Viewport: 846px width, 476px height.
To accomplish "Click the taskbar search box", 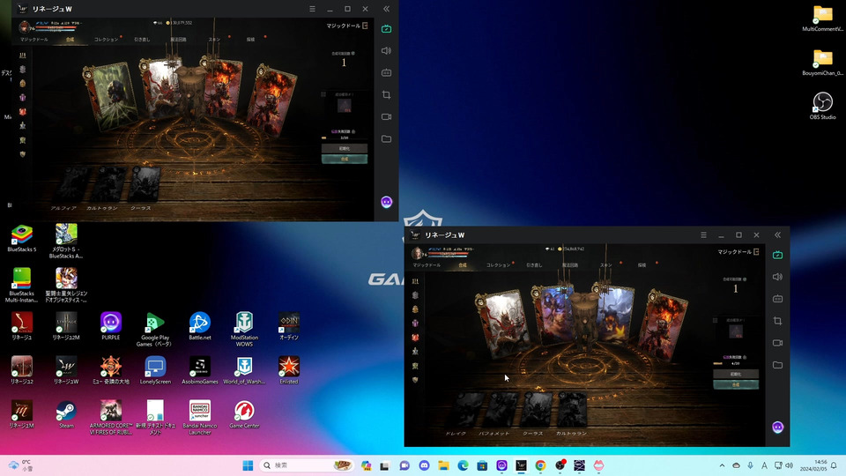I will (x=307, y=465).
